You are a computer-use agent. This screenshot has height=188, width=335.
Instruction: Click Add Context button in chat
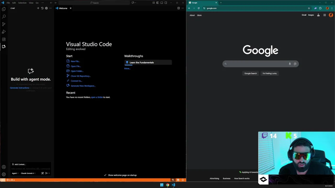pyautogui.click(x=19, y=164)
